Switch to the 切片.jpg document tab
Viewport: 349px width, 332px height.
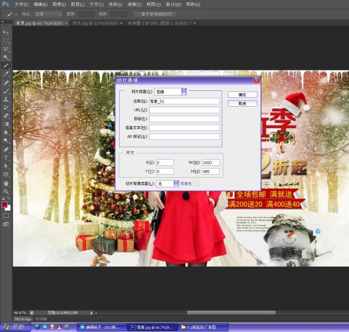94,23
